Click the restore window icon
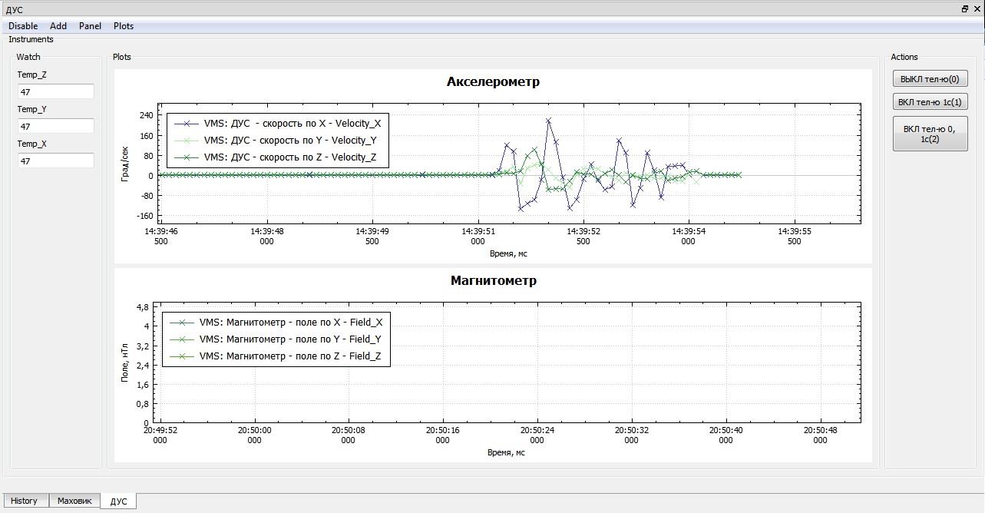The height and width of the screenshot is (513, 985). pyautogui.click(x=964, y=8)
